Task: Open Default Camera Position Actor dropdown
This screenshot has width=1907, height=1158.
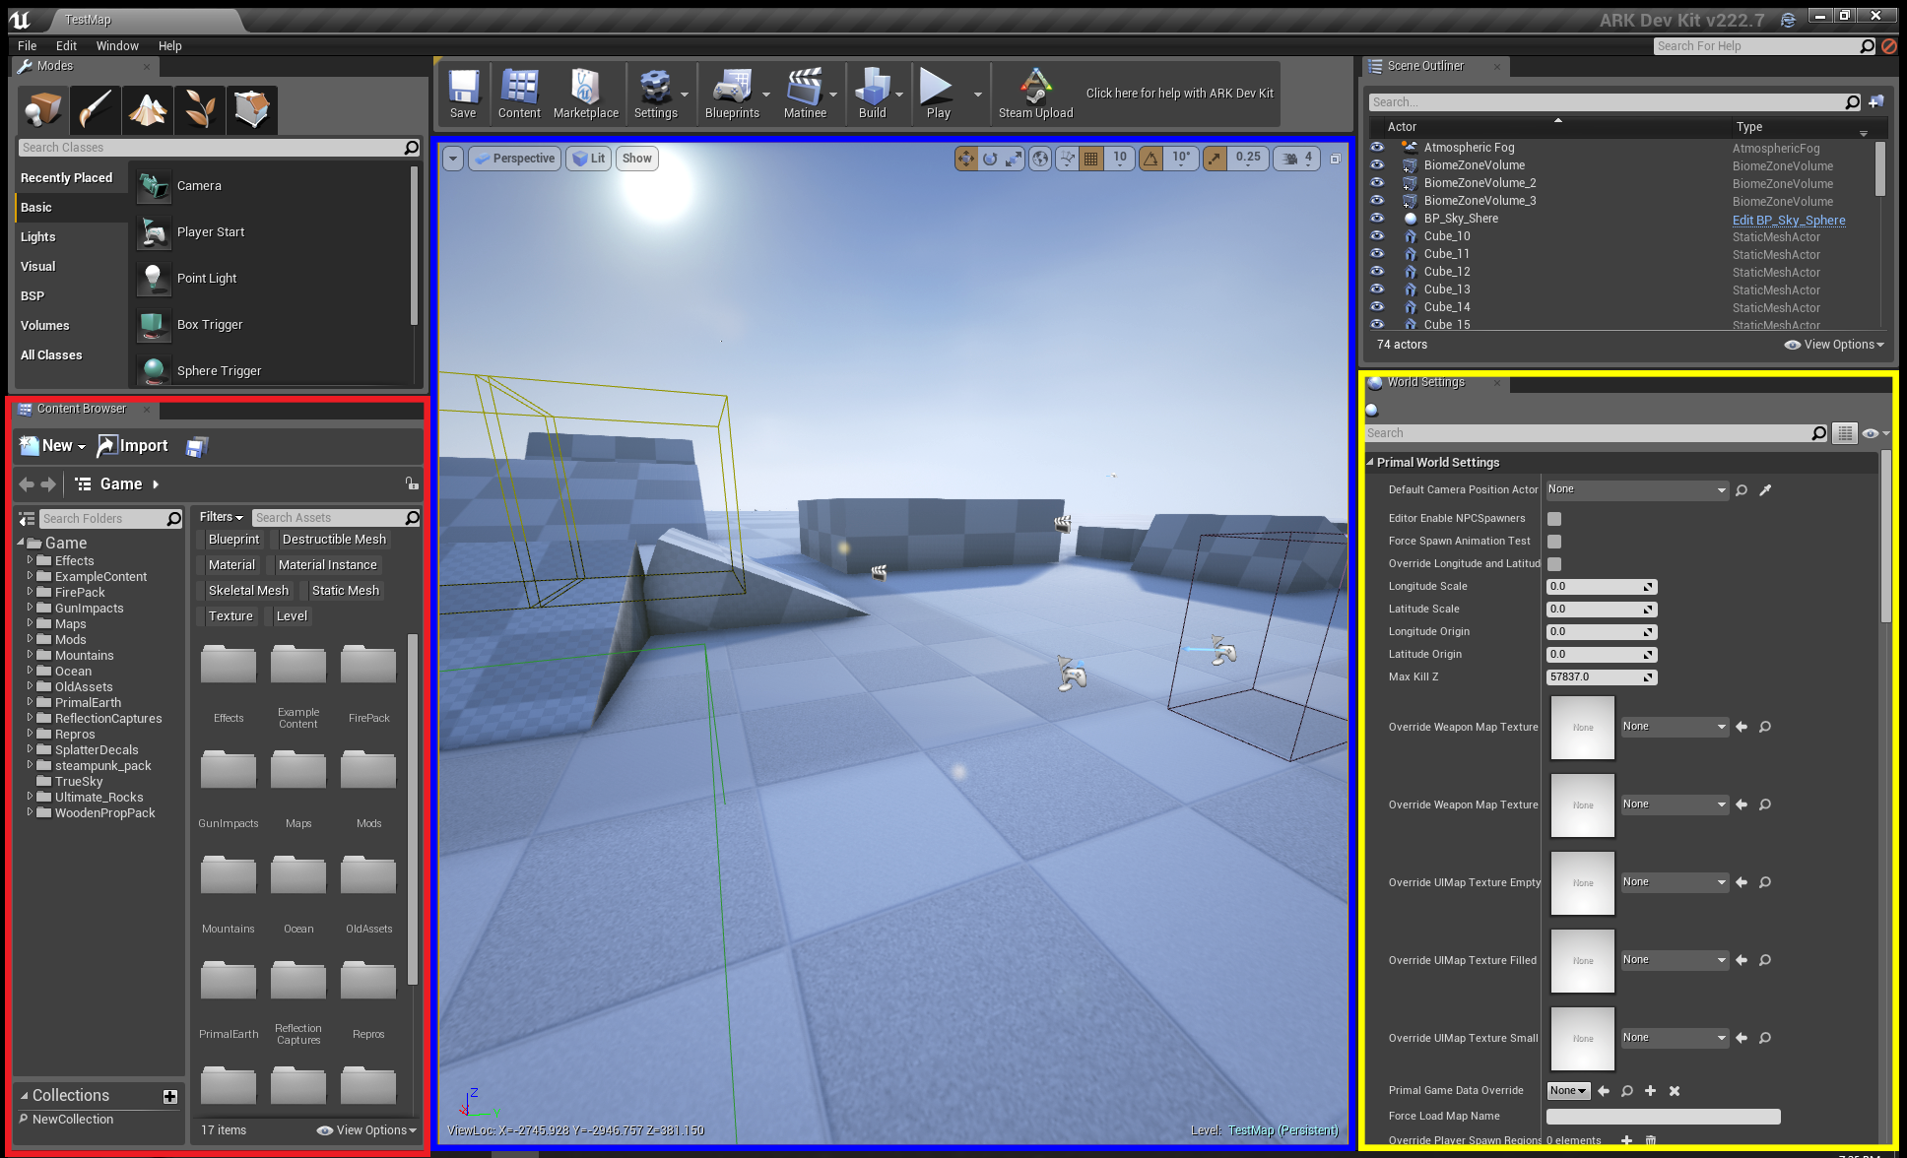Action: (1636, 490)
